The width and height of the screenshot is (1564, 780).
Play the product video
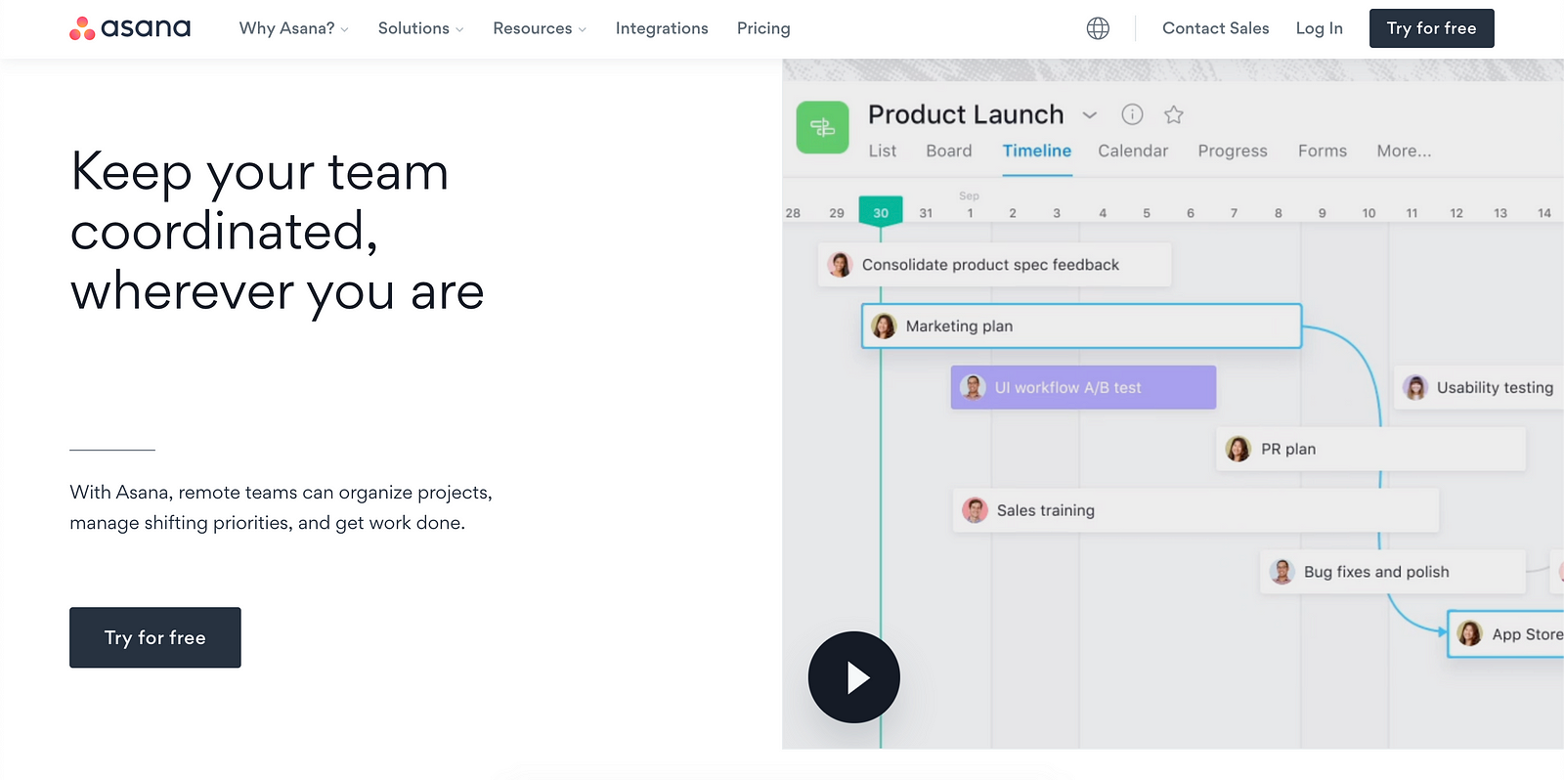[x=853, y=677]
